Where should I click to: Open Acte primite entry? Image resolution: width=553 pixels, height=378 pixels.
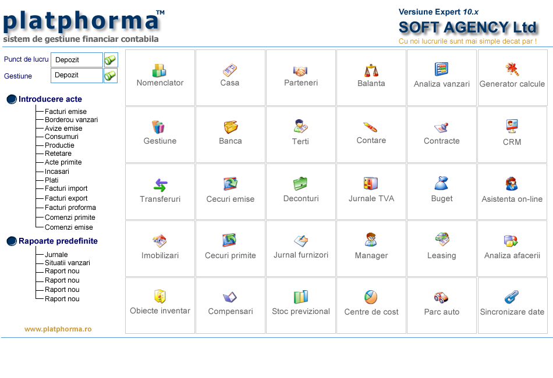click(x=63, y=162)
